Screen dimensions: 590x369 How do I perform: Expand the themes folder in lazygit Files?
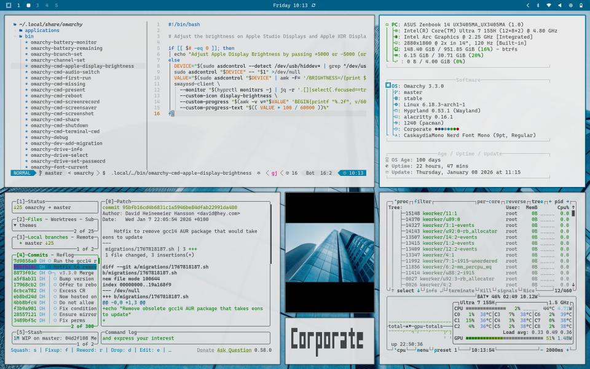point(25,225)
